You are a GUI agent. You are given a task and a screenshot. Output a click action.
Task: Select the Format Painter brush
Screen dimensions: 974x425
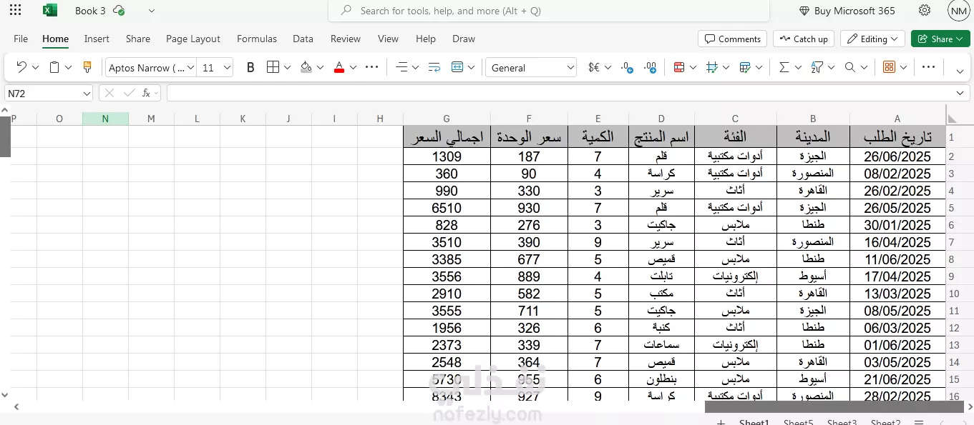pyautogui.click(x=87, y=67)
